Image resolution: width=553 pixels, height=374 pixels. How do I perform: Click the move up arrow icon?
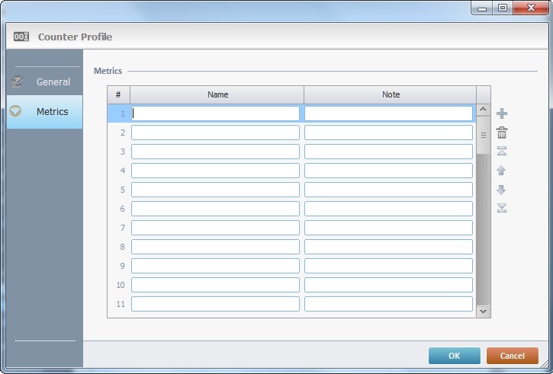501,171
